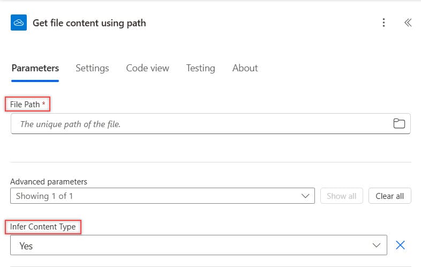
Task: Open the Testing tab
Action: click(x=200, y=68)
